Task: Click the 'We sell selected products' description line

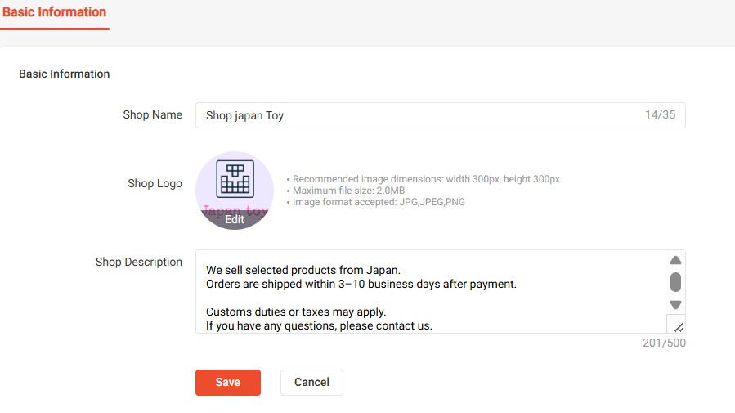Action: (x=303, y=269)
